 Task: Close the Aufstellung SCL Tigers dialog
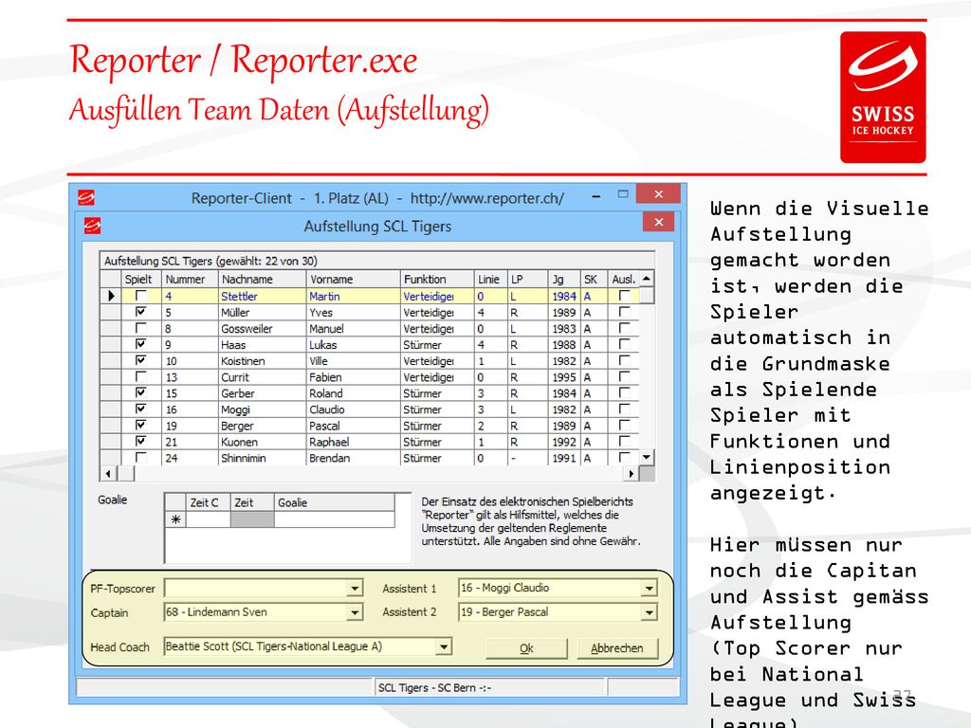[x=659, y=222]
